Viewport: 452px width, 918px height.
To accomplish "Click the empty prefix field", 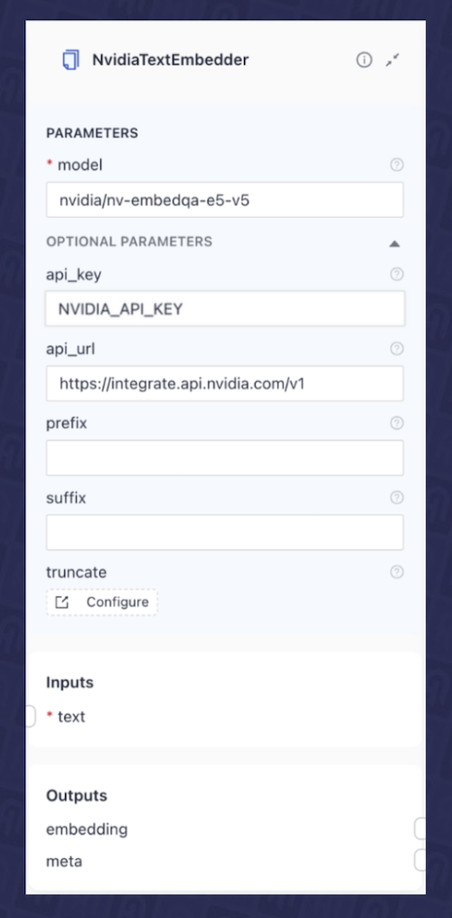I will (225, 458).
